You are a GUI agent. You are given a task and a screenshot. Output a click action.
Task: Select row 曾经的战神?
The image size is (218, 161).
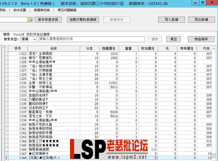108,104
